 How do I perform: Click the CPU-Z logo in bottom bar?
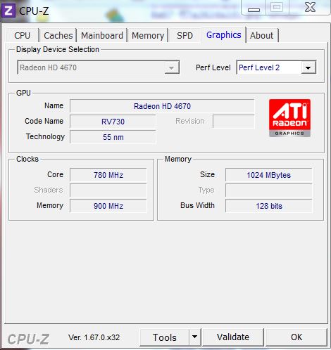28,339
